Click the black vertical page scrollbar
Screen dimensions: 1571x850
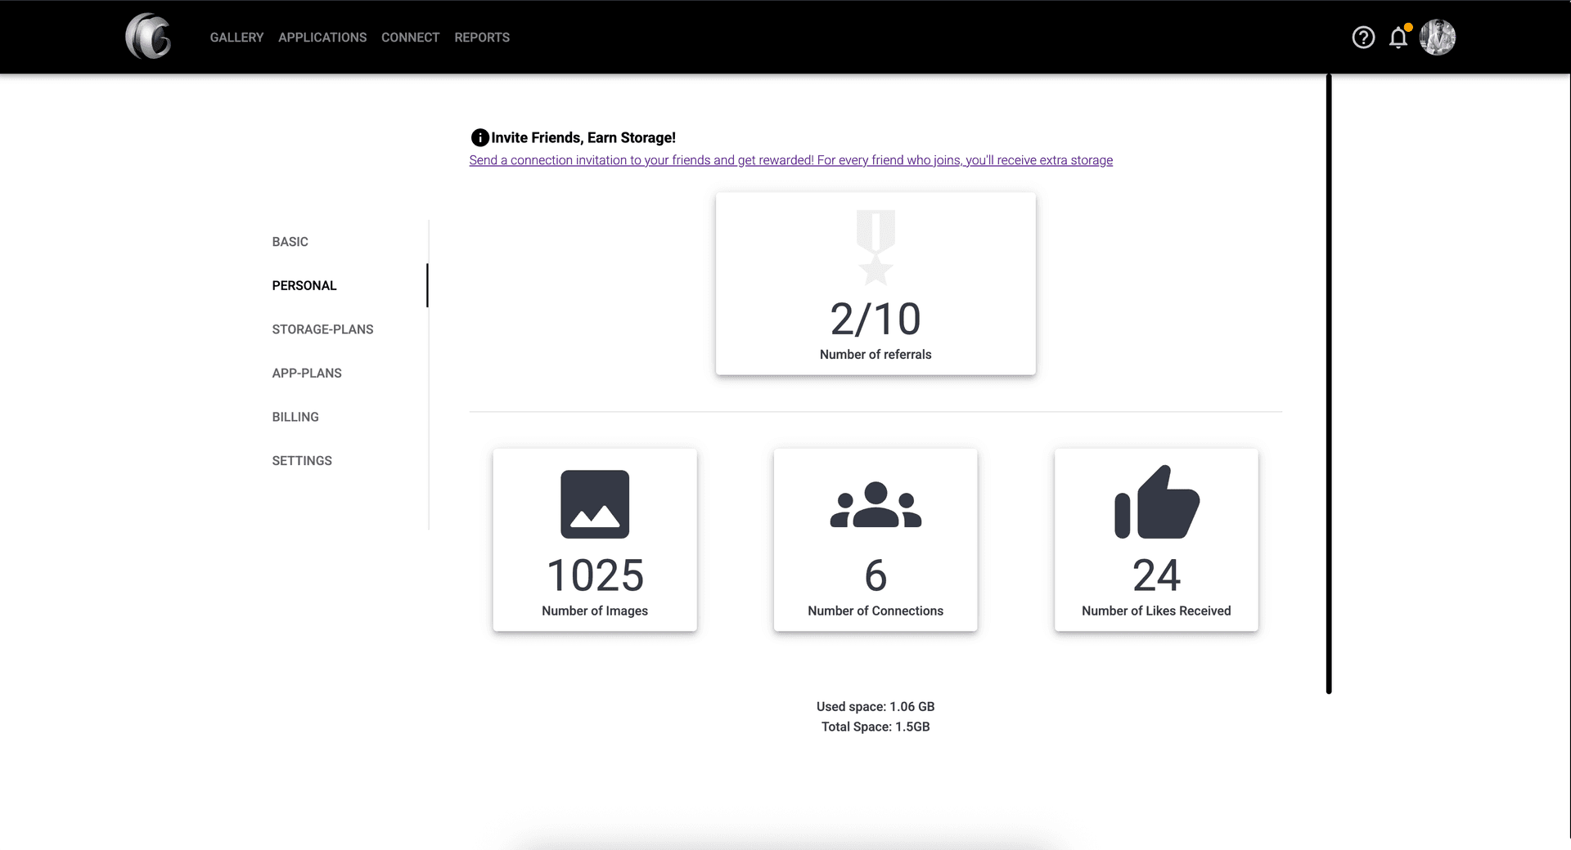(1329, 384)
